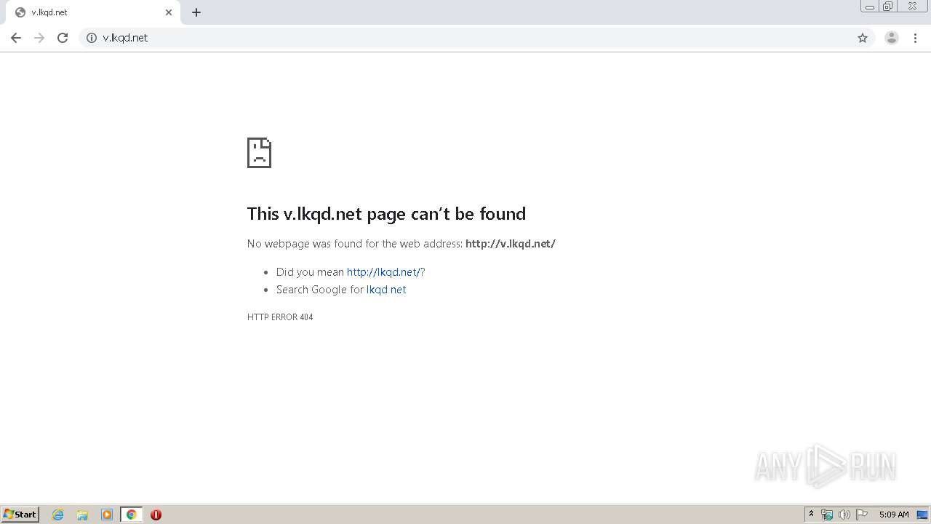931x524 pixels.
Task: Reload the current page
Action: coord(63,38)
